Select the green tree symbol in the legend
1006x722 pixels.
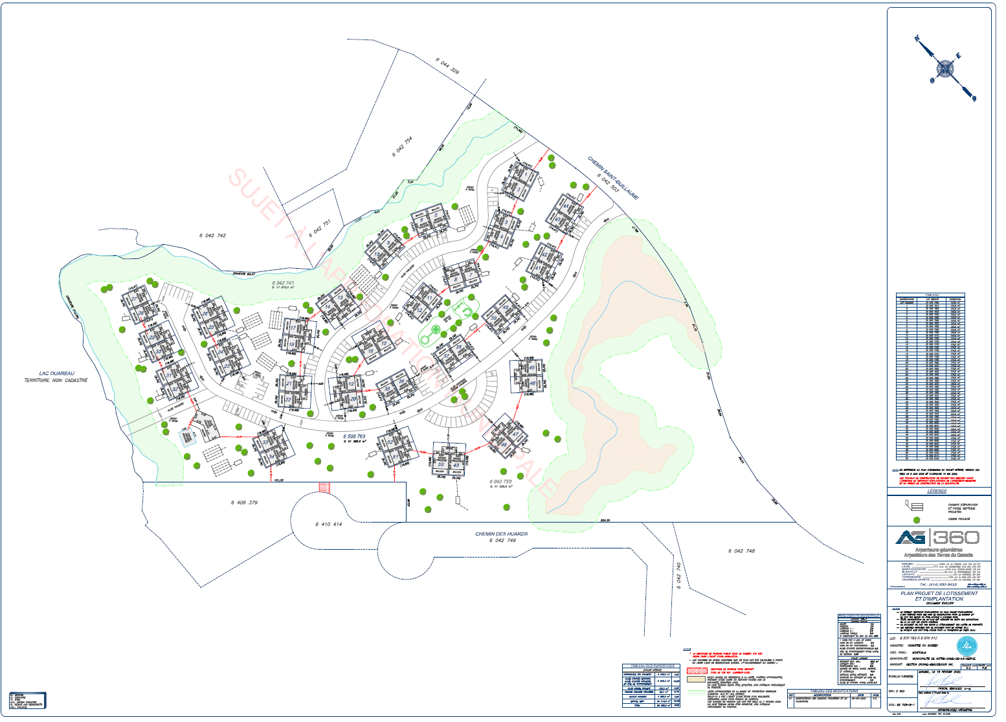click(916, 519)
